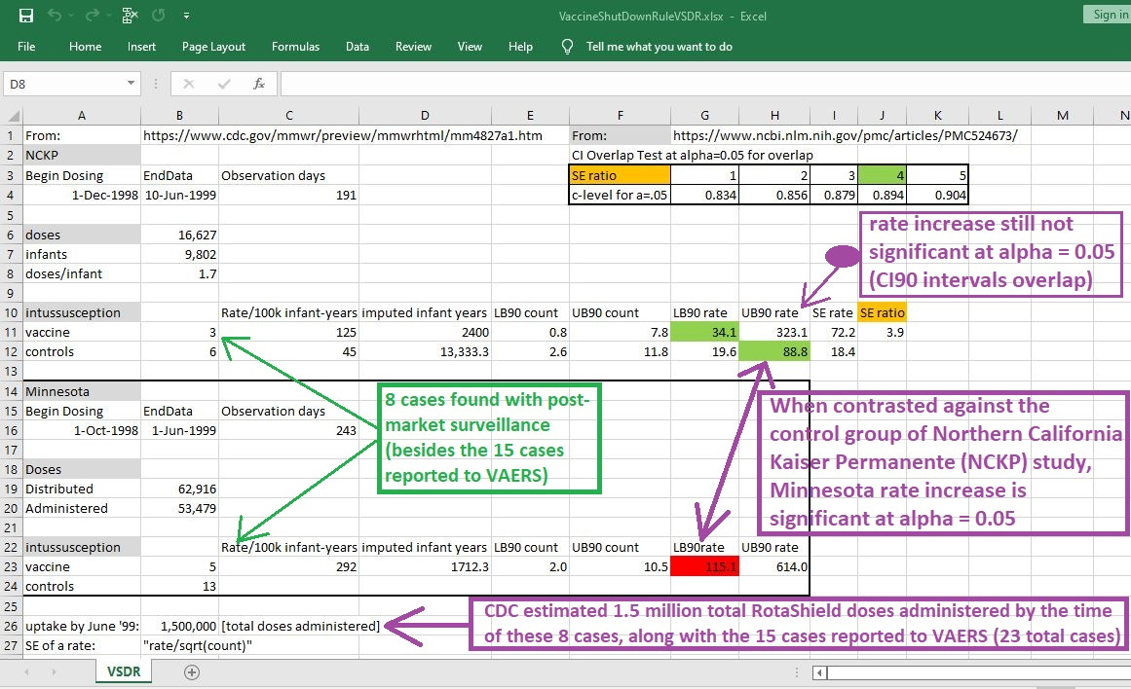1131x689 pixels.
Task: Click the ncbi.nlm.nih.gov PMC524673 URL cell
Action: [x=845, y=135]
